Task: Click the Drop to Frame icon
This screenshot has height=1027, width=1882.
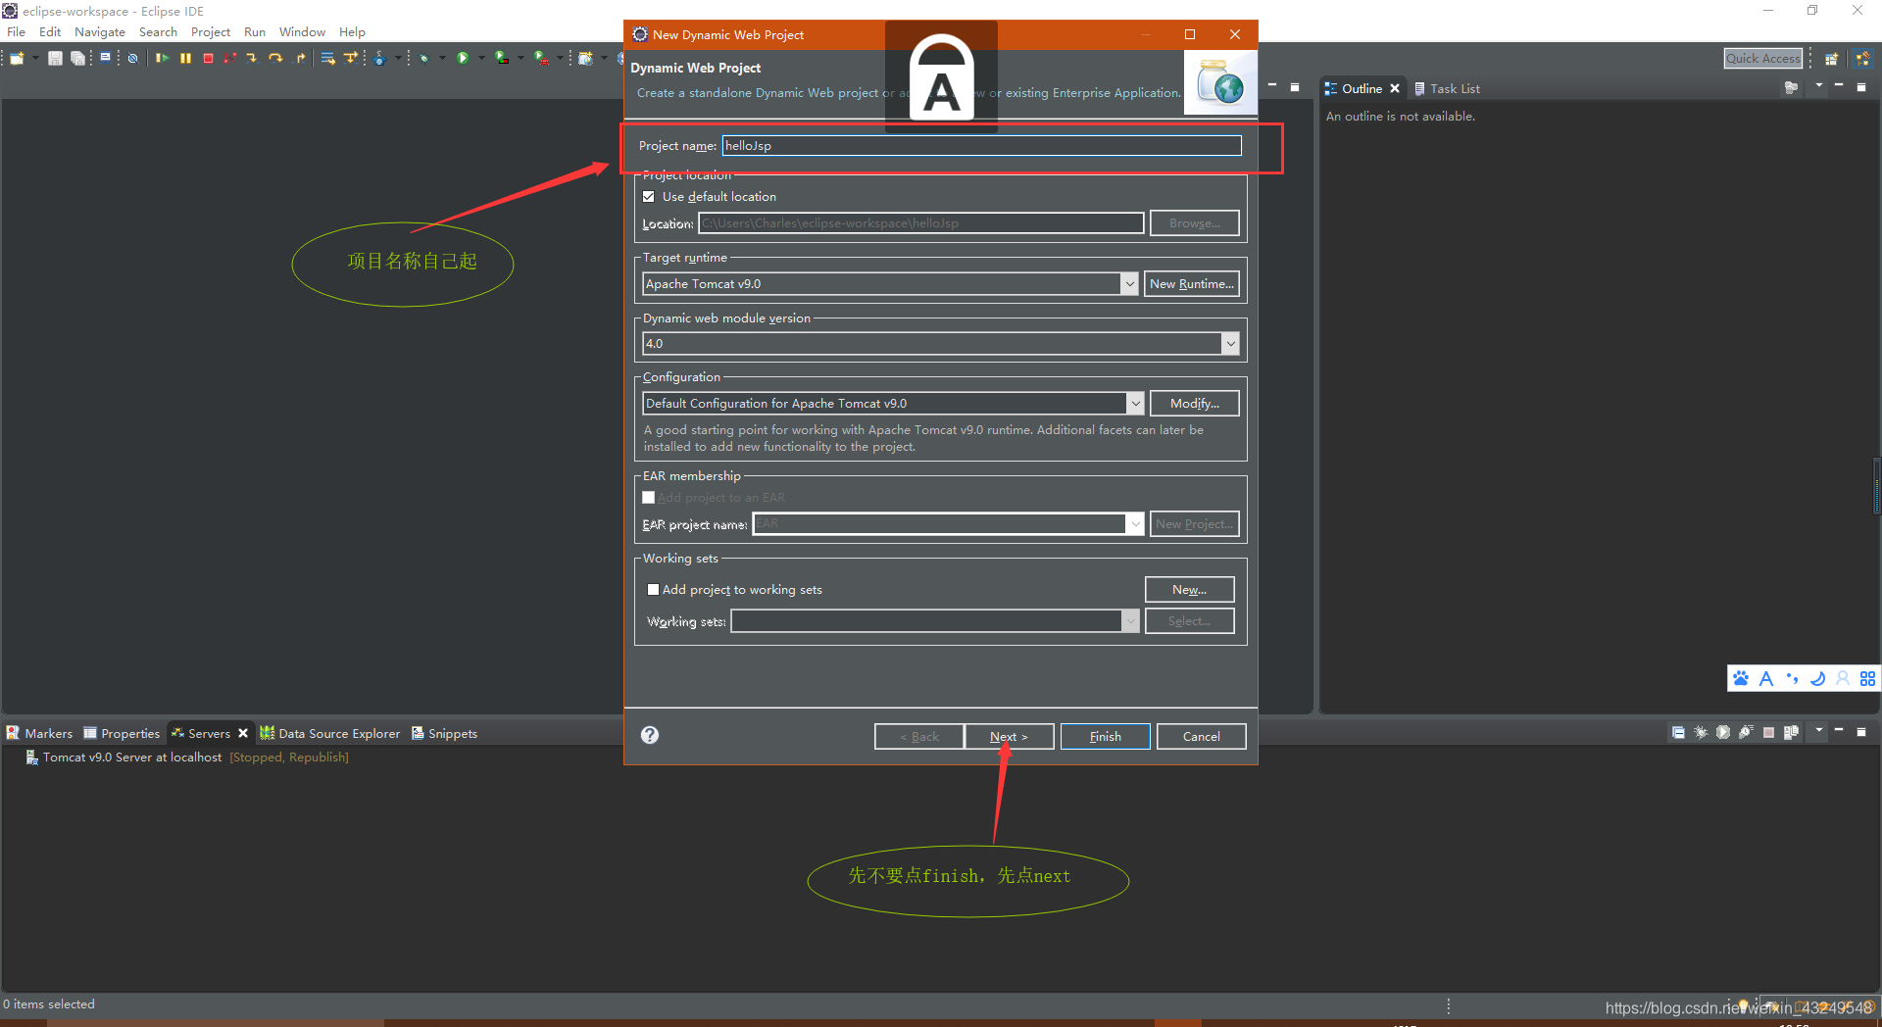Action: [x=327, y=58]
